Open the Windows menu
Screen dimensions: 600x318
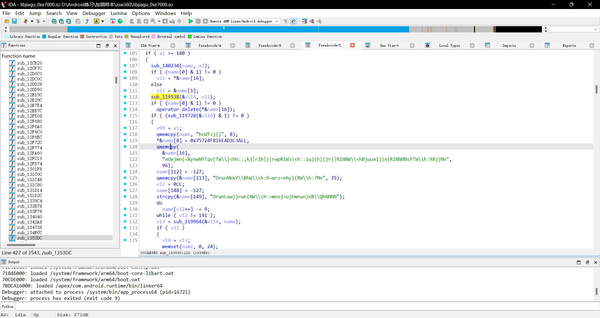coord(165,13)
